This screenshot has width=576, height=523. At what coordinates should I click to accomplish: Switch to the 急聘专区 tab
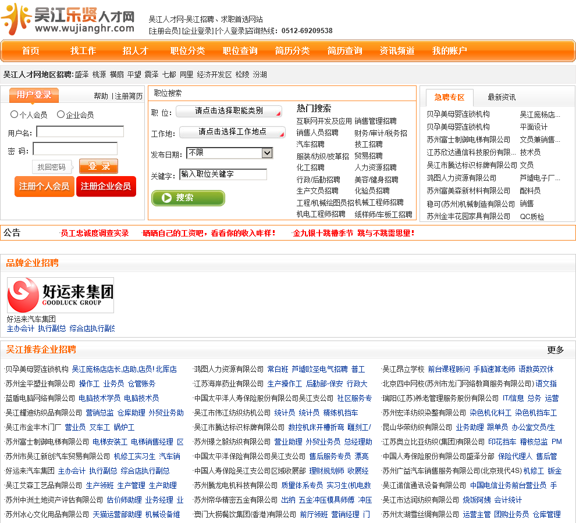pyautogui.click(x=449, y=97)
